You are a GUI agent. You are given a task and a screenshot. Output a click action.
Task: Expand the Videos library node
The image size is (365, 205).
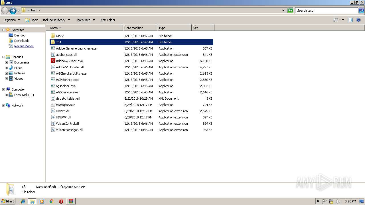(6, 79)
